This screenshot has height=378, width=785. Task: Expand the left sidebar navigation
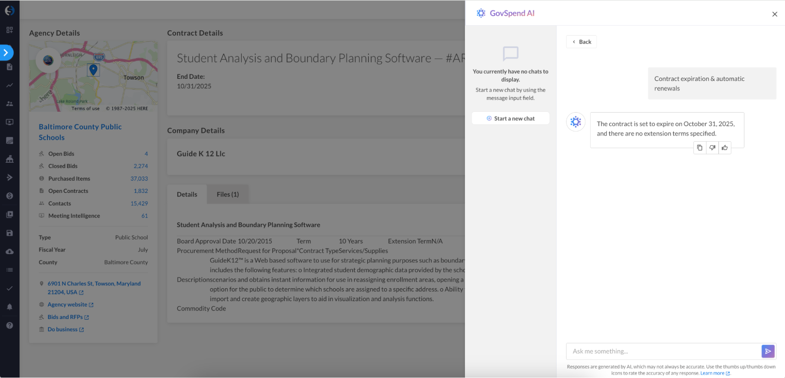[x=6, y=53]
